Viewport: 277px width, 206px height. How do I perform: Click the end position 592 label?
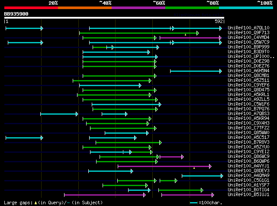coord(219,21)
